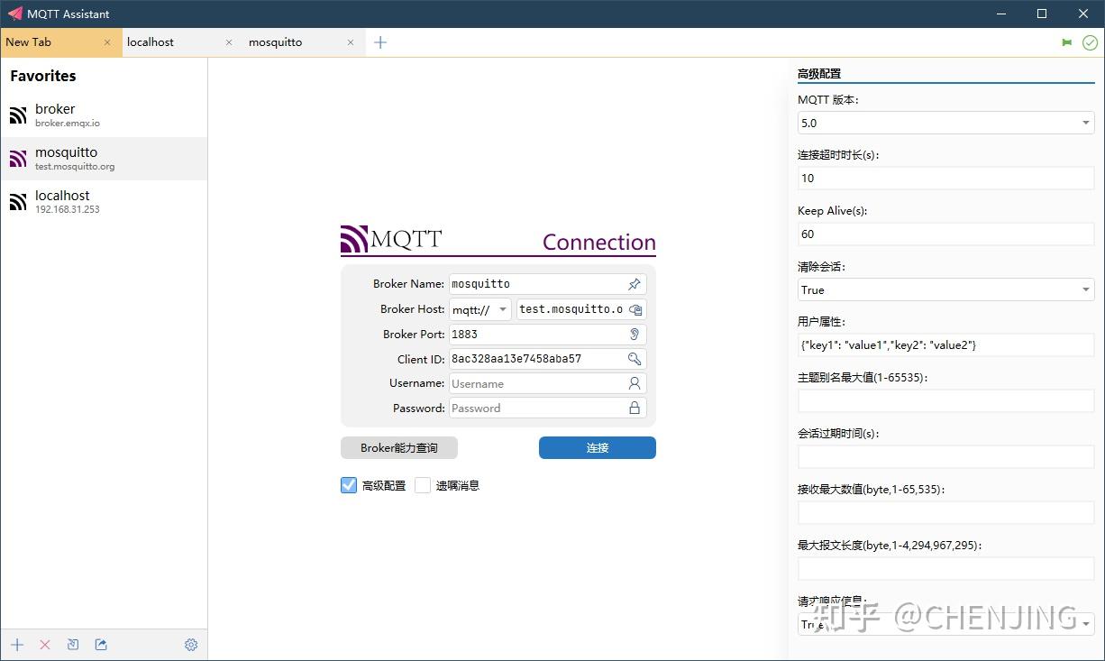Reveal the Broker Port listening icon
The width and height of the screenshot is (1105, 661).
(x=635, y=334)
